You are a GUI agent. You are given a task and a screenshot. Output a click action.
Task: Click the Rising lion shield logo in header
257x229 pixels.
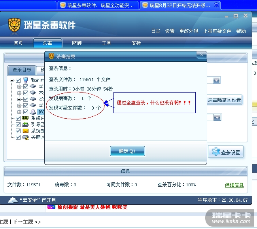click(14, 25)
